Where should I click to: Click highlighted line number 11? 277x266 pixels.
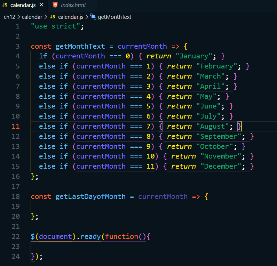pos(16,126)
